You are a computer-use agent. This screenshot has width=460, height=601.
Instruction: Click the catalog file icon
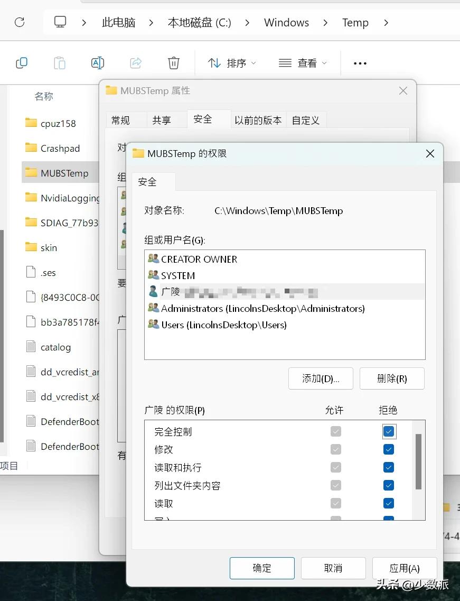tap(31, 346)
